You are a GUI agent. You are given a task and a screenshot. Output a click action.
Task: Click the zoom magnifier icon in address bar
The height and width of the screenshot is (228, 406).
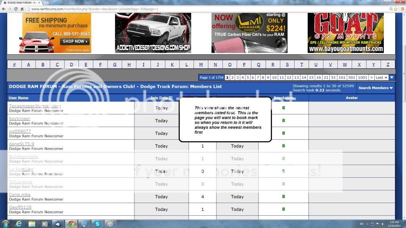[391, 9]
